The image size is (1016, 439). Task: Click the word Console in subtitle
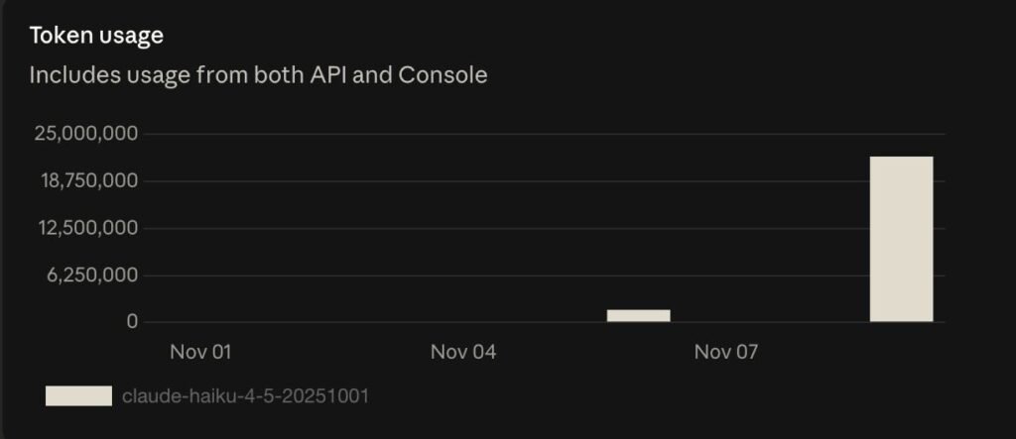443,75
